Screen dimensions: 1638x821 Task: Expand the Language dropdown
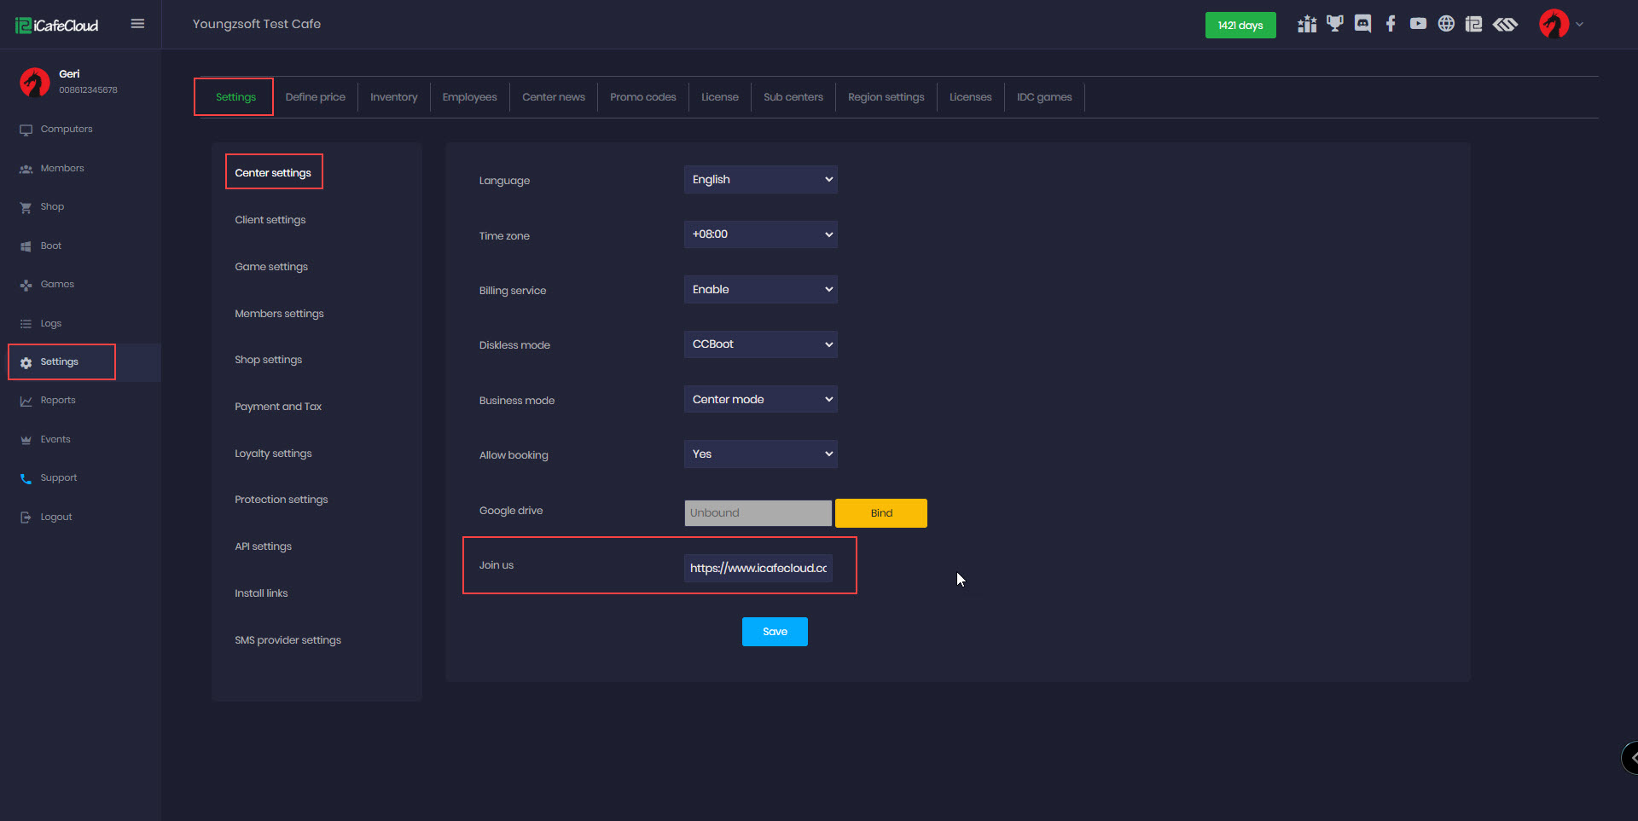coord(760,180)
